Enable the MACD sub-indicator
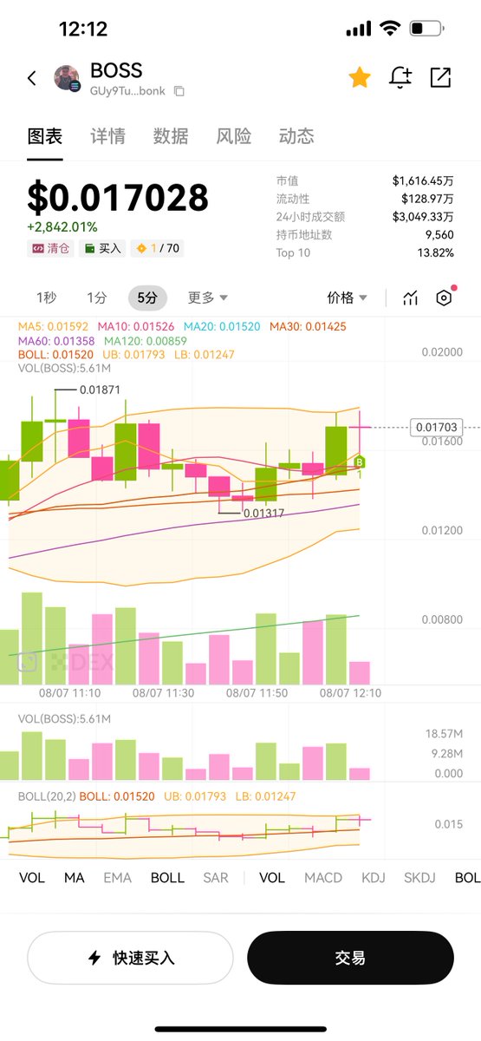Screen dimensions: 481x1041 (323, 878)
